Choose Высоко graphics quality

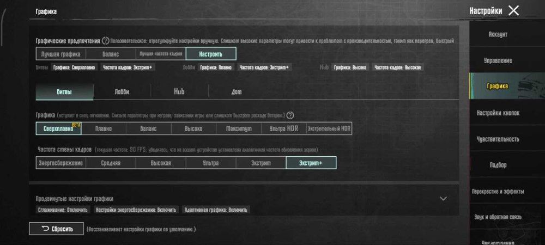pos(193,128)
